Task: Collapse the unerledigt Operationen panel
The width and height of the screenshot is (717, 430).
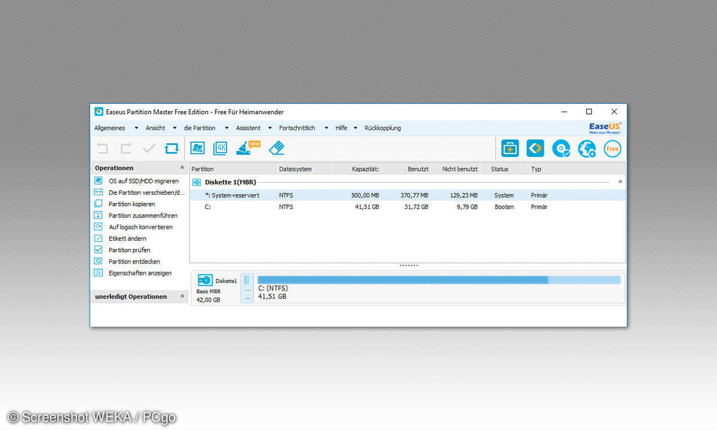Action: coord(182,297)
